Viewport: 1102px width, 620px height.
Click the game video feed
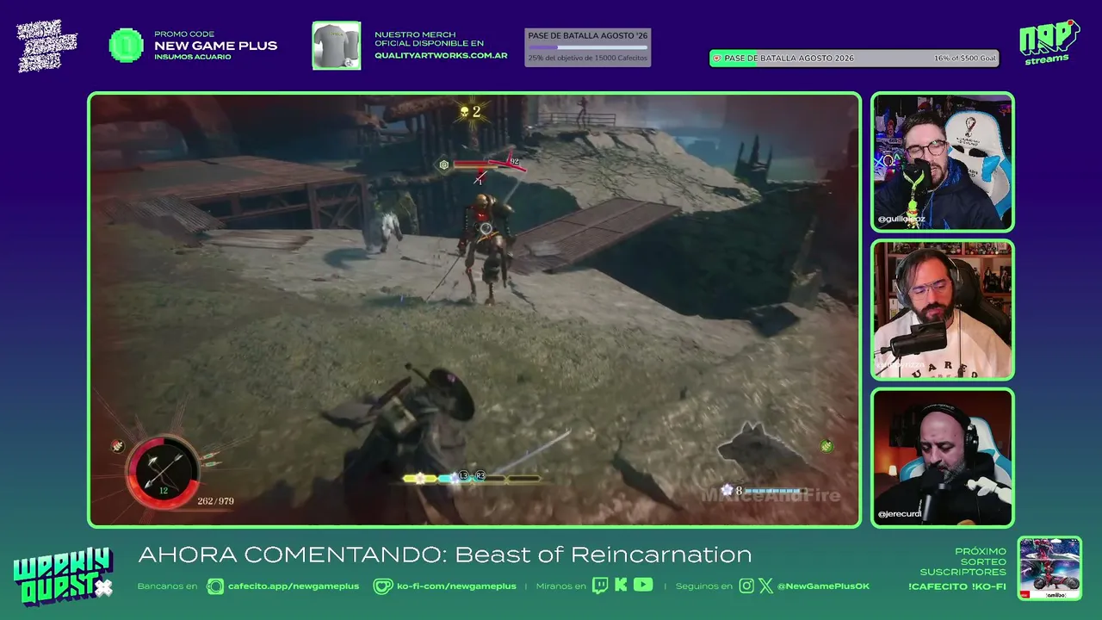(x=474, y=310)
